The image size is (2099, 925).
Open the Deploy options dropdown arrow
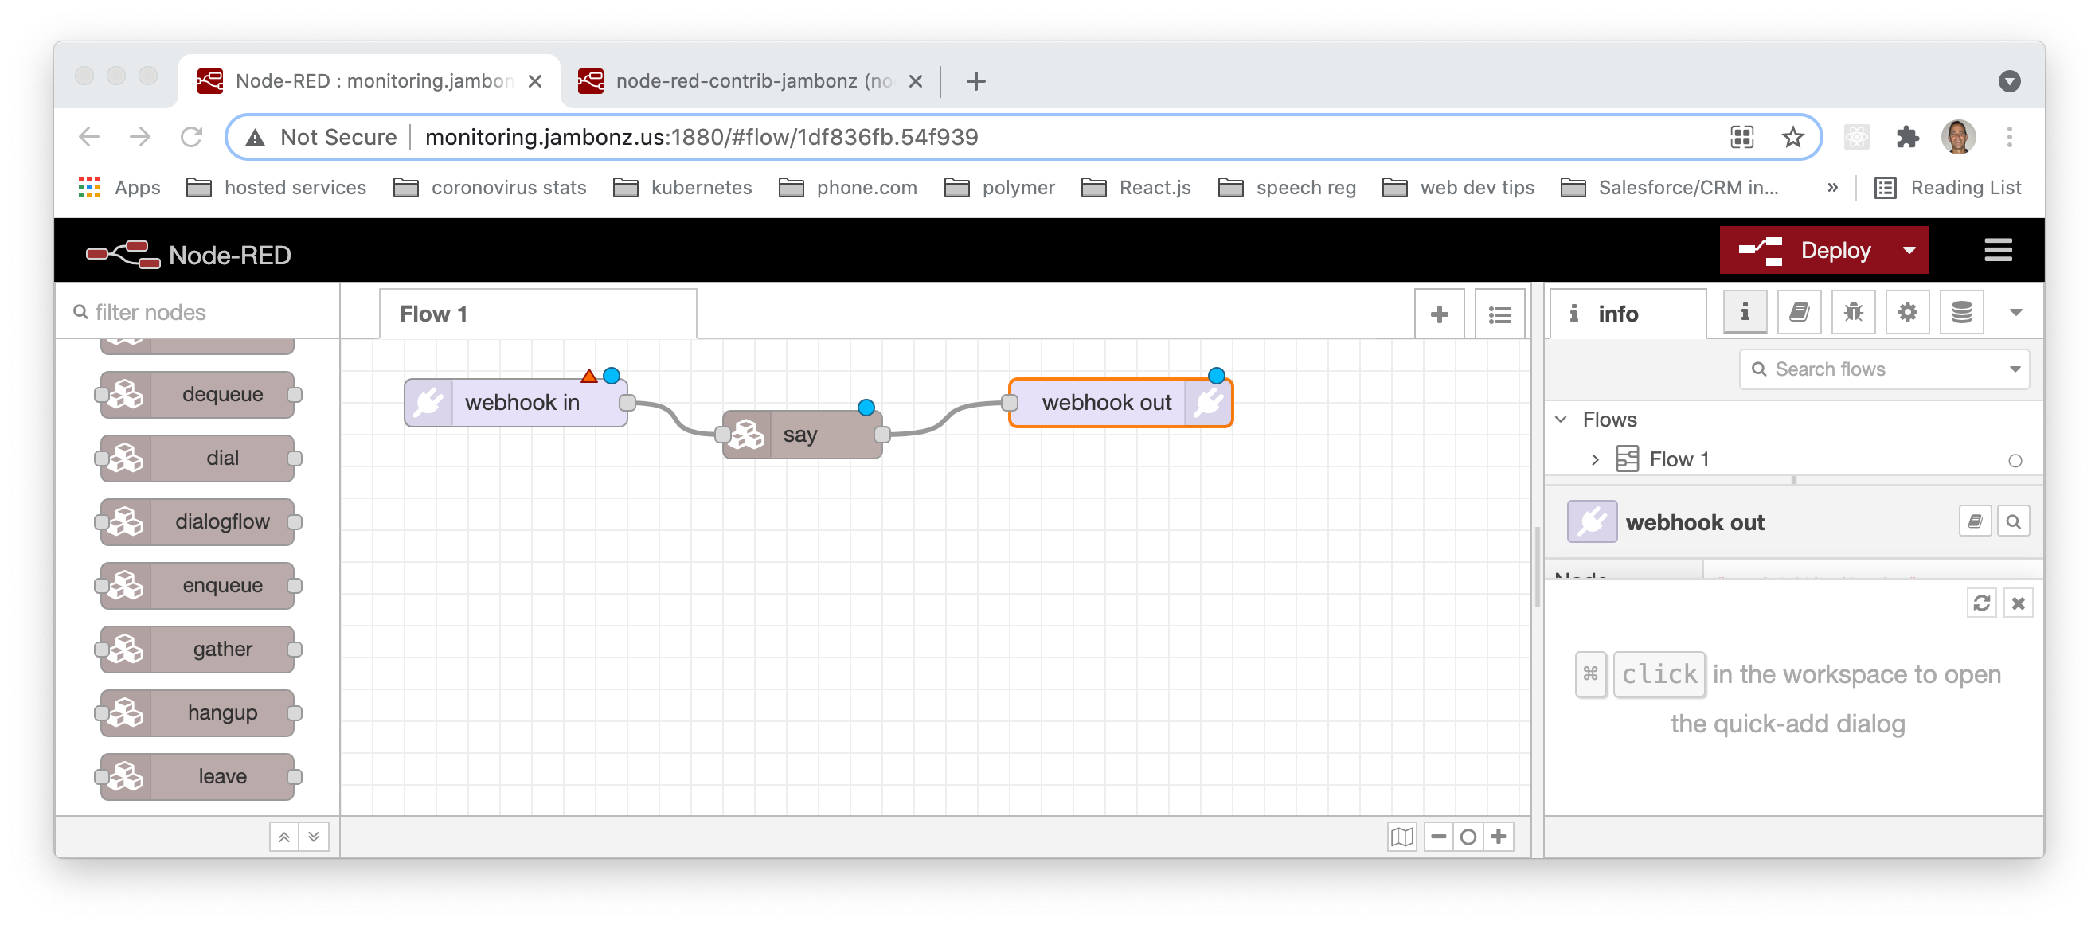1912,251
